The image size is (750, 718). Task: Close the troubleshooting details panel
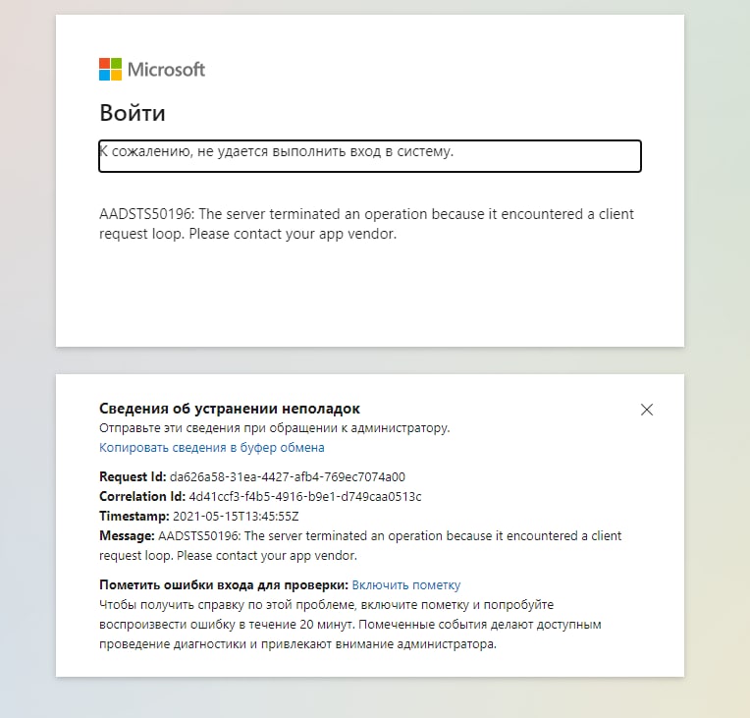647,410
